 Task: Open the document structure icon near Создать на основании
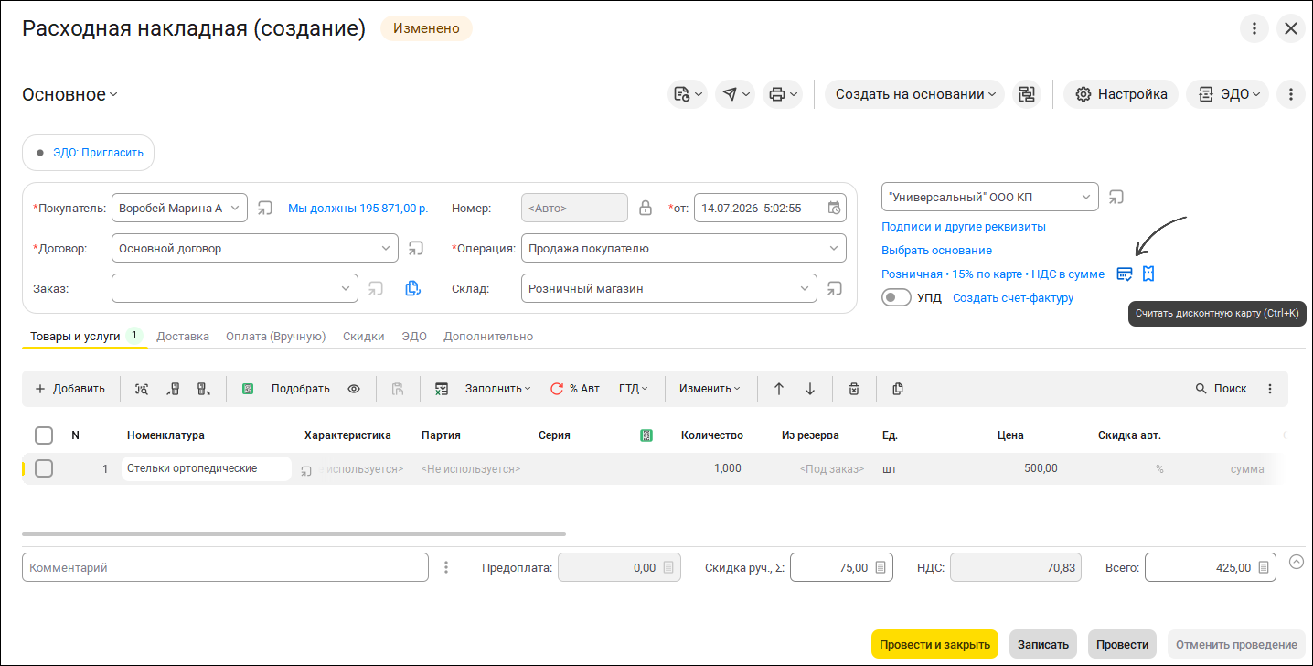coord(1027,94)
